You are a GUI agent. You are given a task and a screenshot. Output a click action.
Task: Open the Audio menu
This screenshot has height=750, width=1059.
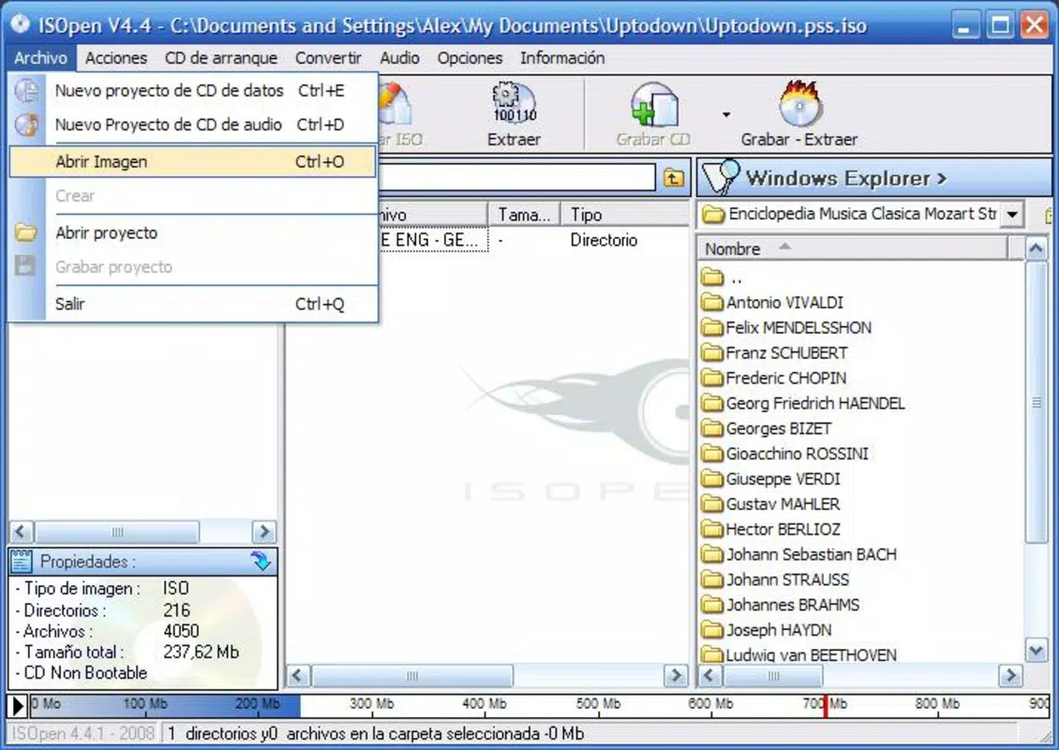[x=400, y=58]
